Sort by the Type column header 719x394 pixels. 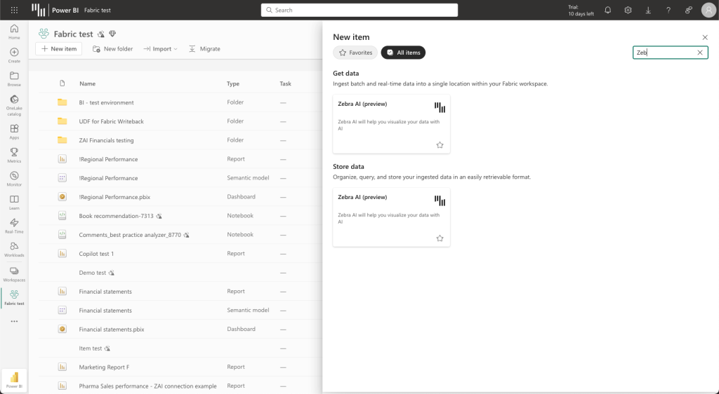(233, 83)
